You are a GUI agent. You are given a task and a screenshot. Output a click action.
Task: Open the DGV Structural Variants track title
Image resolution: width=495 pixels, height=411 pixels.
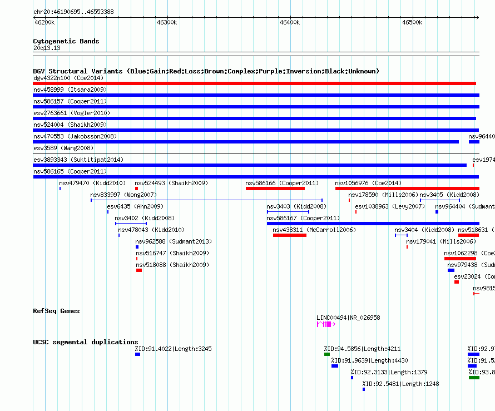click(x=206, y=71)
